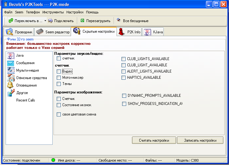The width and height of the screenshot is (229, 165).
Task: Tick своя цветовая схема checkbox
Action: click(x=59, y=114)
